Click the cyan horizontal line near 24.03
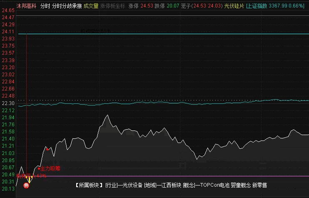 [x=164, y=34]
